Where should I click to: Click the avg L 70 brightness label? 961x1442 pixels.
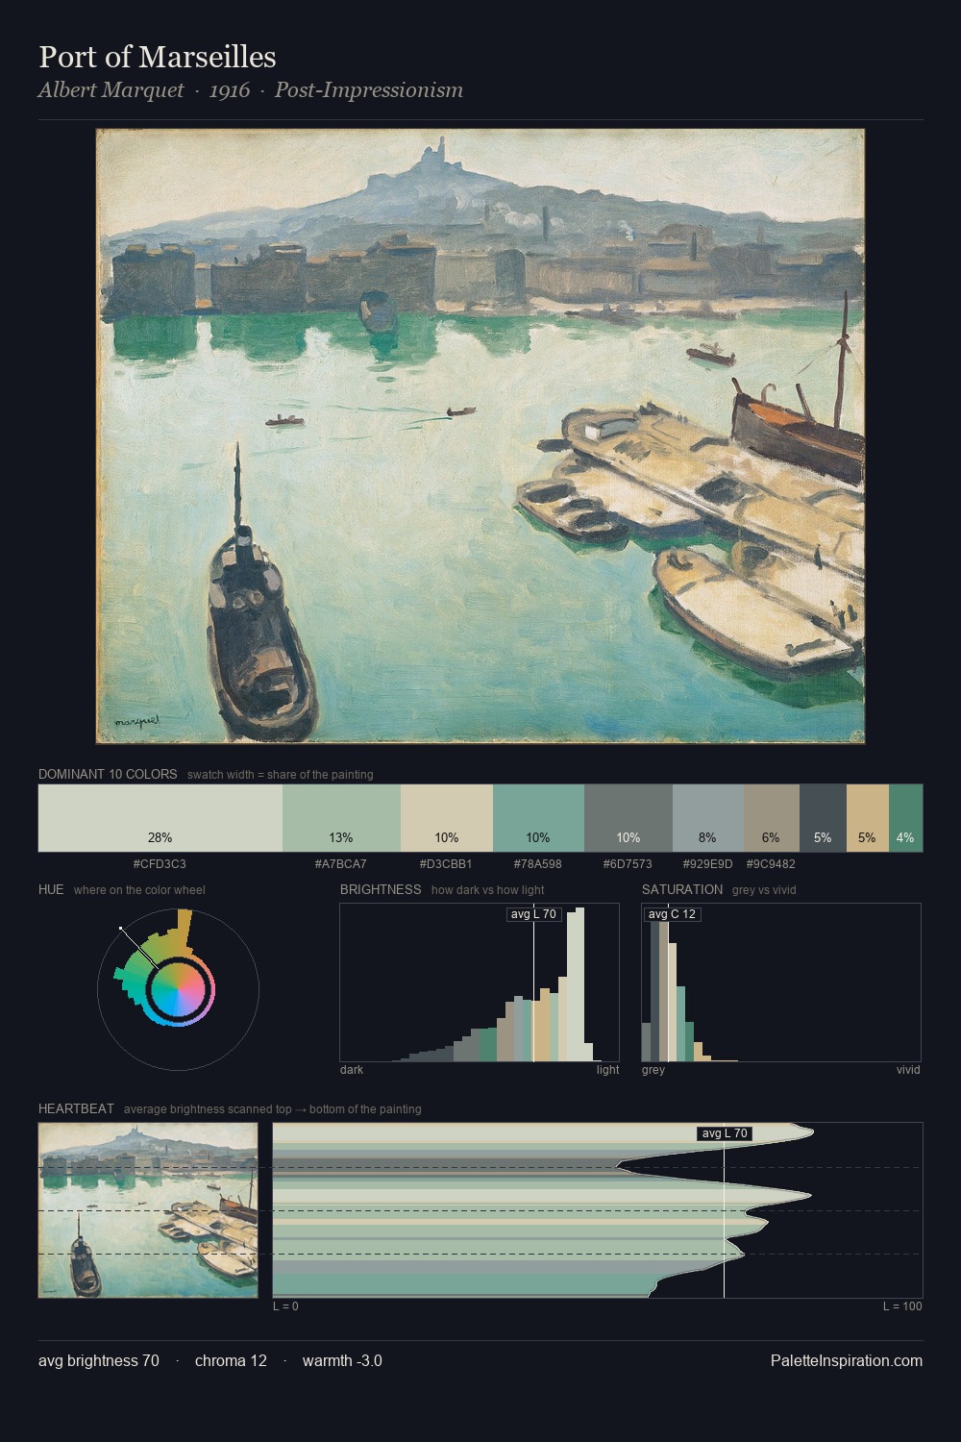pos(533,914)
